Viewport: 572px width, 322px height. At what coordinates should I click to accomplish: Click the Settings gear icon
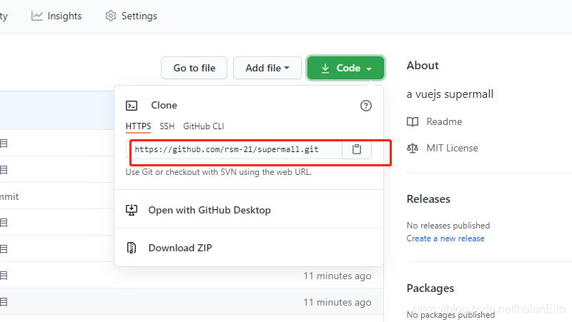[111, 16]
